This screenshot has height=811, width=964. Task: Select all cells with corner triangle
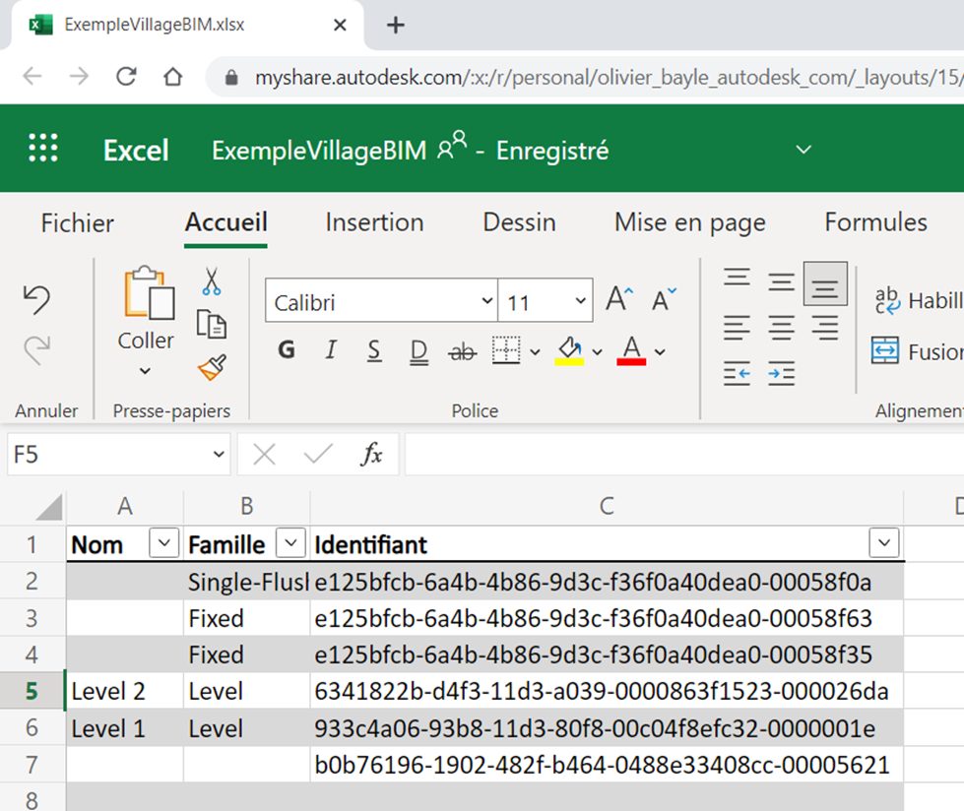48,507
